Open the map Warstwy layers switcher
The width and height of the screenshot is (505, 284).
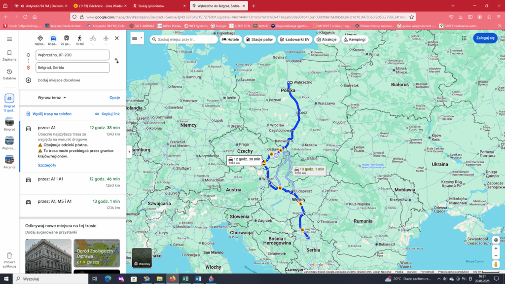142,257
